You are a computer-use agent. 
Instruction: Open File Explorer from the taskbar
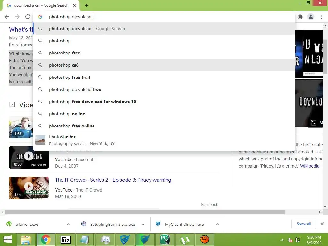click(26, 240)
